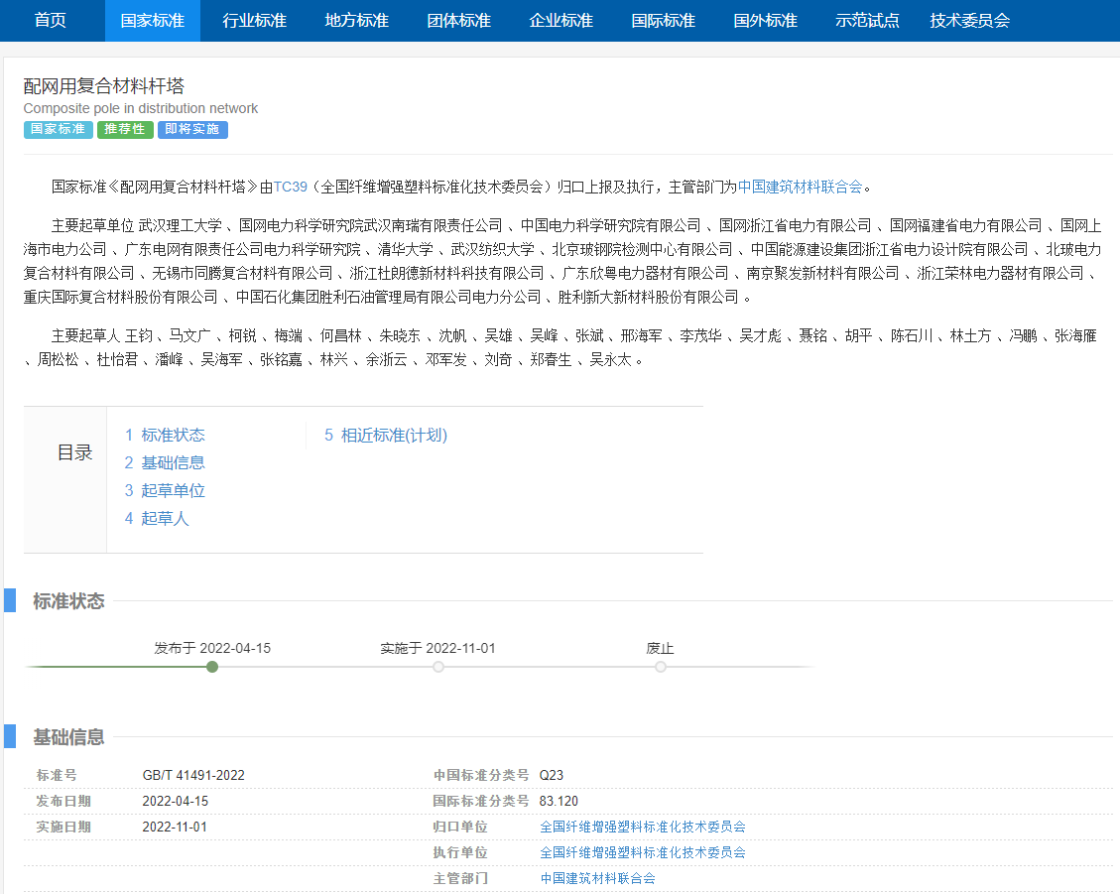Screen dimensions: 1120x894
Task: Click the 实施于 2022-11-01 timeline marker
Action: [438, 667]
